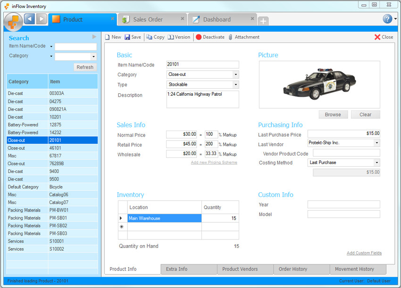Switch to the Sales Order tab
This screenshot has width=401, height=288.
[148, 19]
